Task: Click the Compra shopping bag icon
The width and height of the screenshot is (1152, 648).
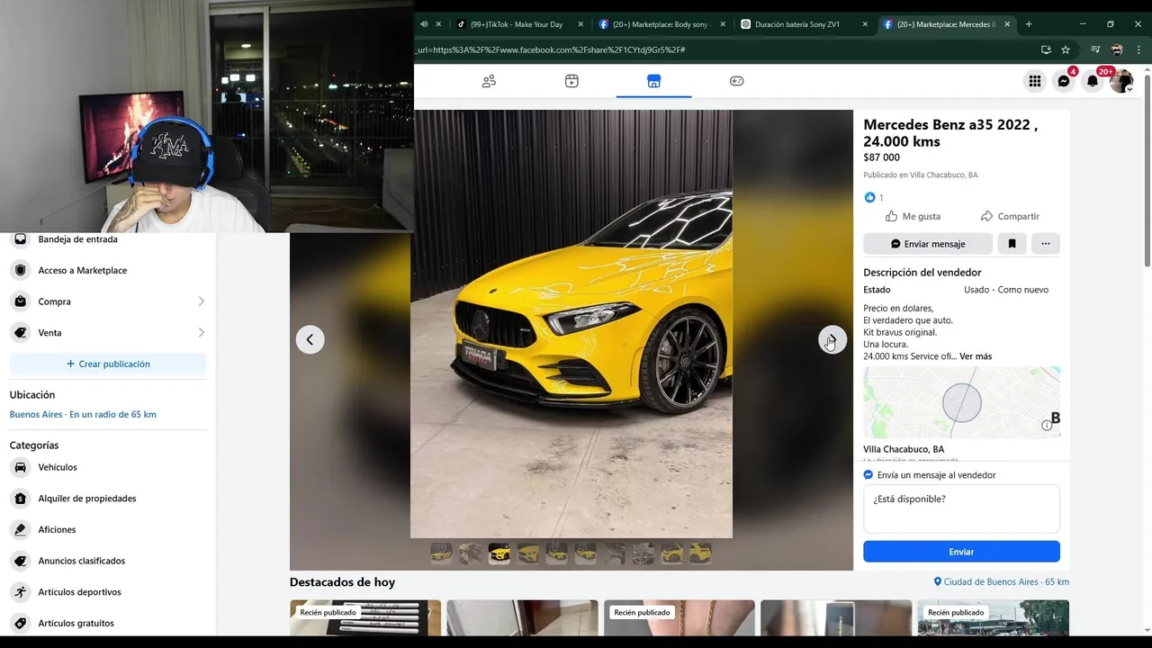Action: pos(21,301)
